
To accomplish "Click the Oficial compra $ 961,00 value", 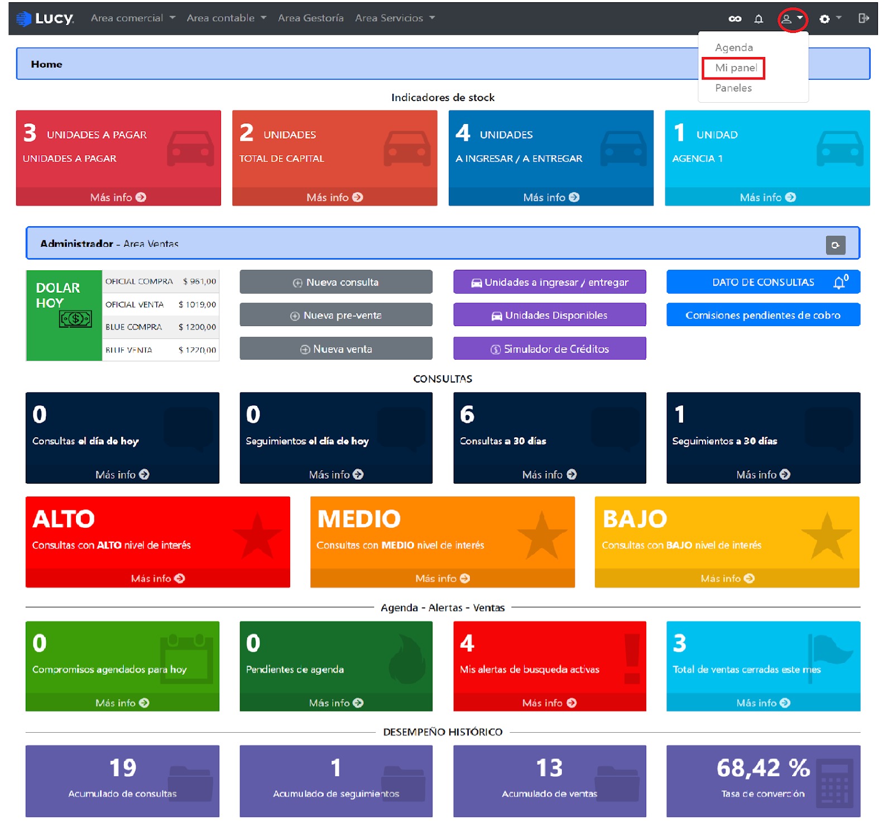I will click(x=199, y=281).
